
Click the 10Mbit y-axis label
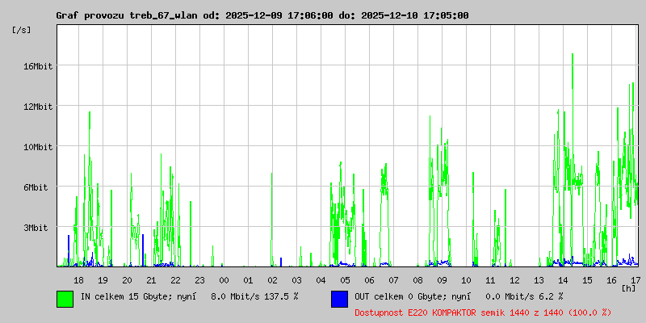[37, 147]
